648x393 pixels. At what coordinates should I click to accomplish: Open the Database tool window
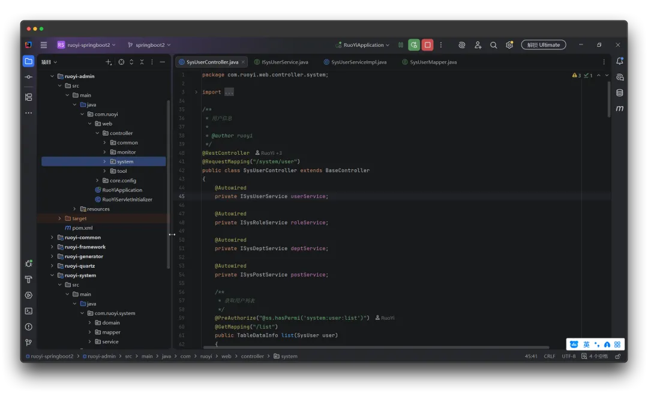620,93
